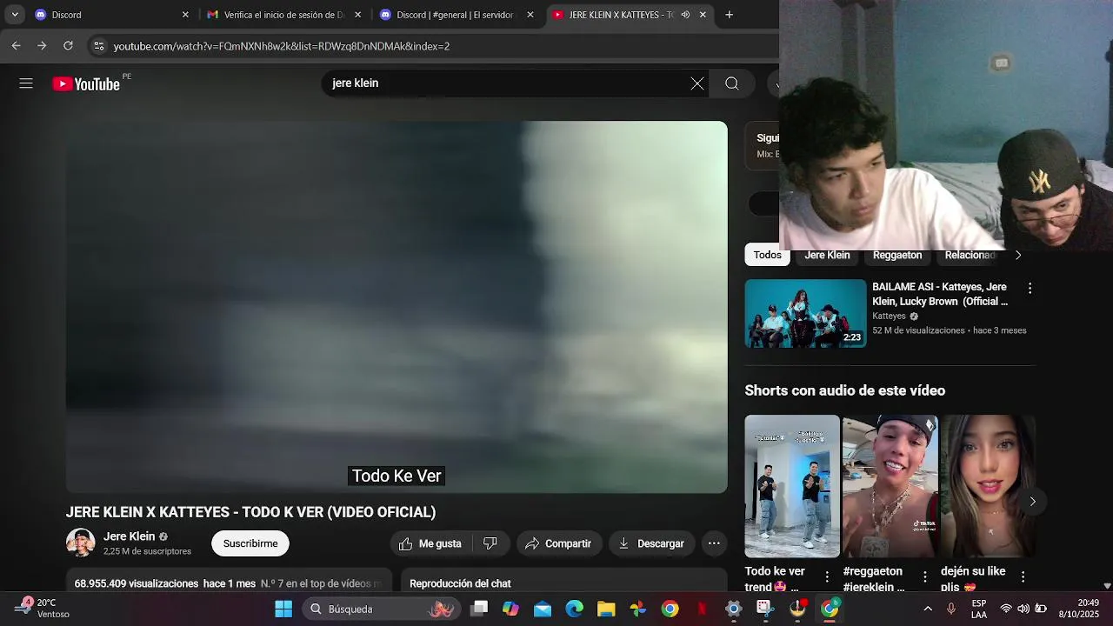This screenshot has width=1113, height=626.
Task: Select the 'Todos' filter chip
Action: [x=767, y=255]
